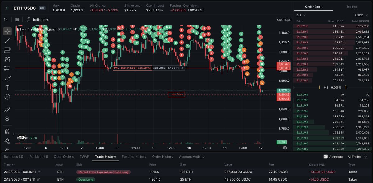Open the Account Activity tab

pos(192,157)
